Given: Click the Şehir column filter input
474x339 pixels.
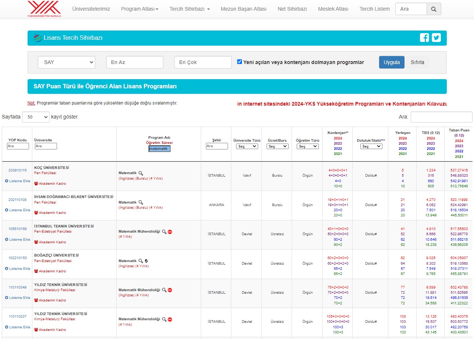Looking at the screenshot, I should pos(217,146).
